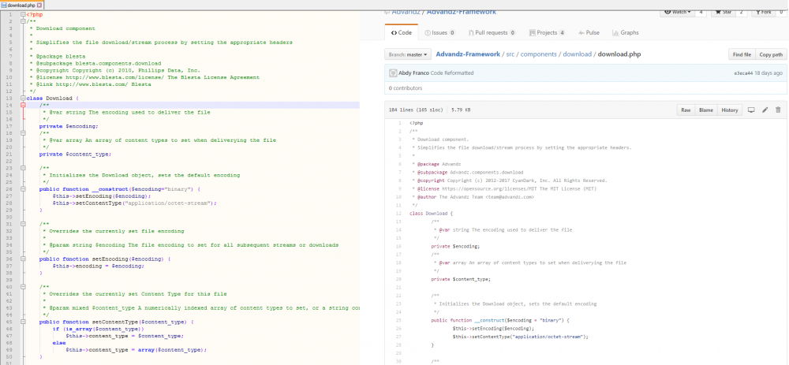Collapse the __construct function fold at line 26

pyautogui.click(x=23, y=189)
